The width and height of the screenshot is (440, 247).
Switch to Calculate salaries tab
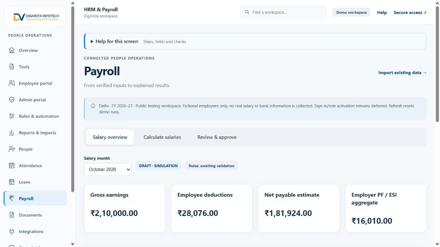[x=162, y=137]
